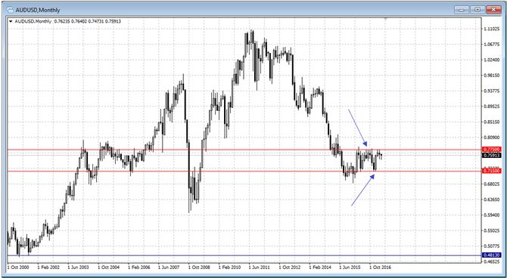The height and width of the screenshot is (278, 507).
Task: Click the AUDUSD,Monthly title bar text
Action: tap(38, 10)
